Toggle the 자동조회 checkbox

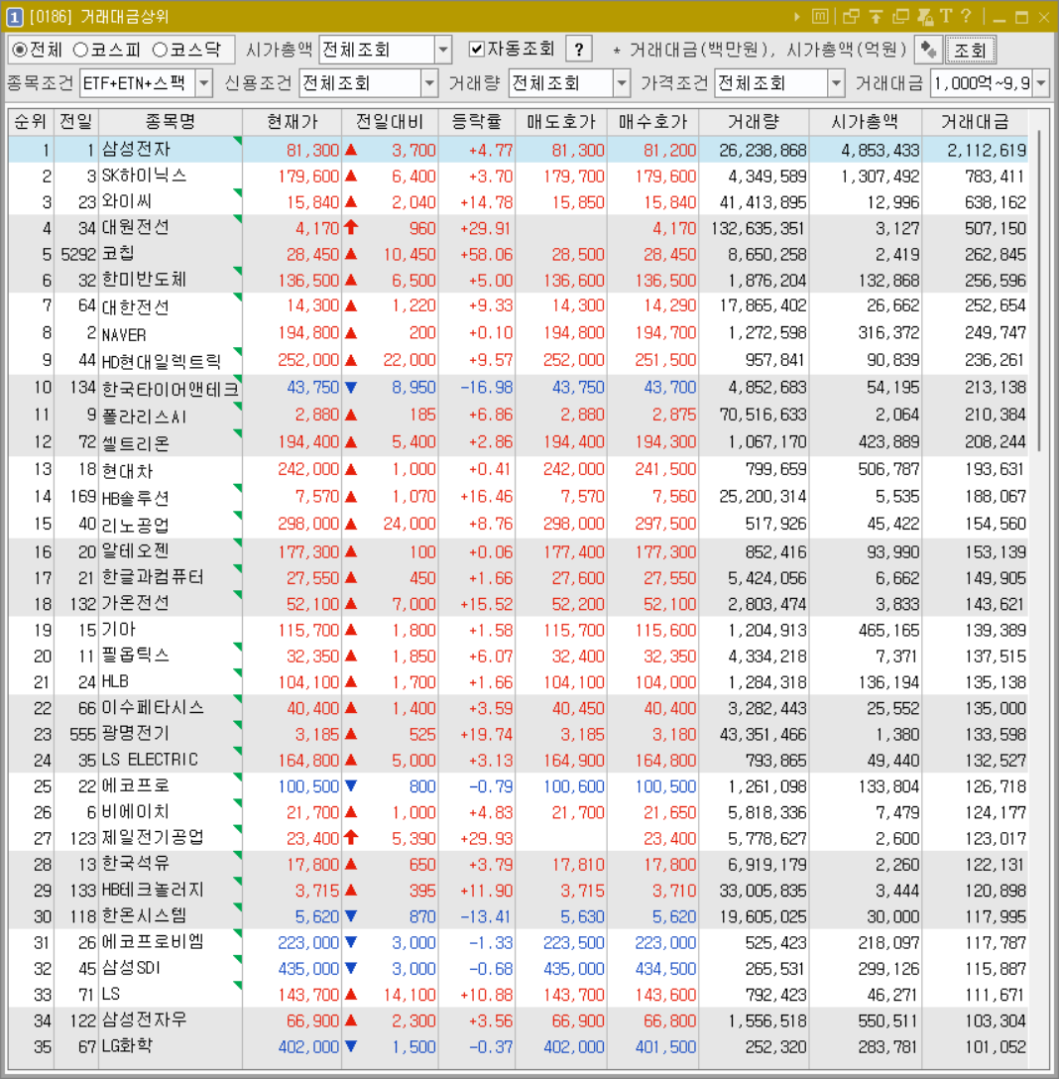click(476, 49)
